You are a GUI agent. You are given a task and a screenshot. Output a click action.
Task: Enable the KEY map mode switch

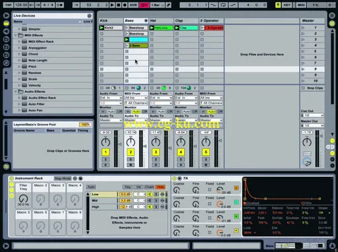[x=287, y=5]
